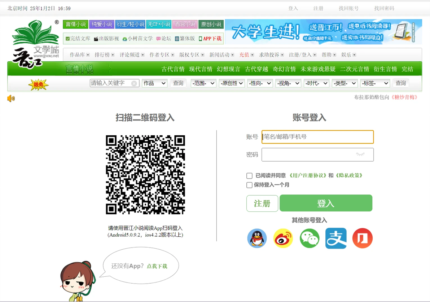Open the -标签- dropdown
The width and height of the screenshot is (430, 302).
coord(376,83)
